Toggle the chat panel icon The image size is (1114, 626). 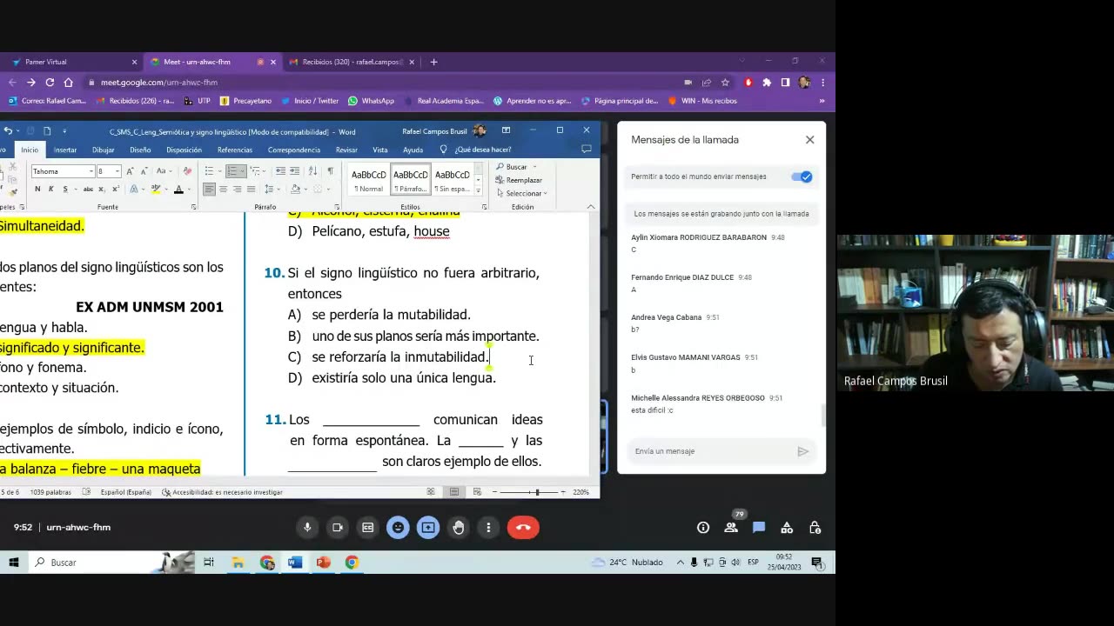tap(759, 528)
